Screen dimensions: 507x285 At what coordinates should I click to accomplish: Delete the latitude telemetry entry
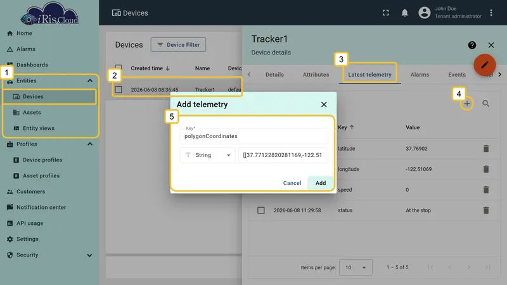[x=486, y=149]
